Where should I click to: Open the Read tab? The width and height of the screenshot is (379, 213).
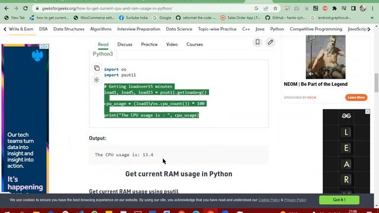(103, 44)
